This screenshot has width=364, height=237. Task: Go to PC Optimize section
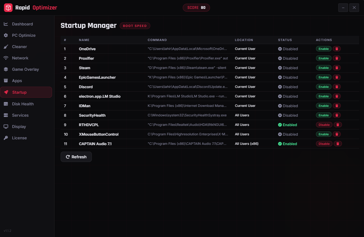click(x=26, y=35)
